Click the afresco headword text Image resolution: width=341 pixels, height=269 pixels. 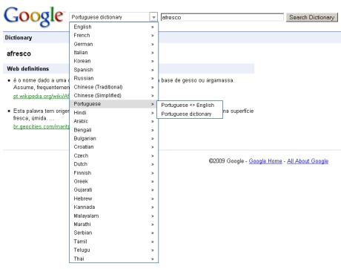click(x=19, y=54)
